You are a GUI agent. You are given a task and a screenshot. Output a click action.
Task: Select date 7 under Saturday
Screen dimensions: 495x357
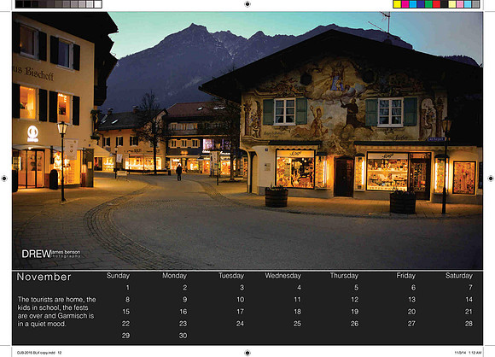coord(470,288)
